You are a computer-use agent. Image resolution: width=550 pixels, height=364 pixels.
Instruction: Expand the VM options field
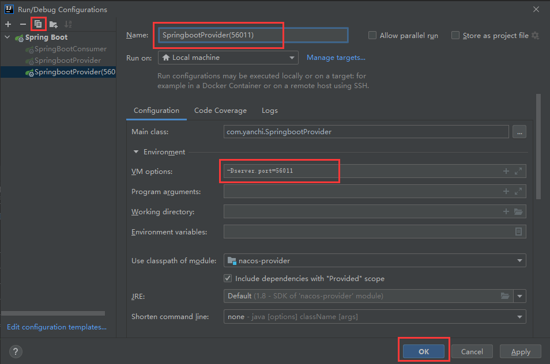click(518, 171)
